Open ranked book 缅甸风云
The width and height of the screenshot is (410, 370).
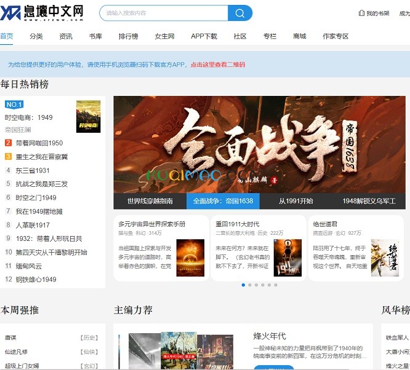(28, 266)
